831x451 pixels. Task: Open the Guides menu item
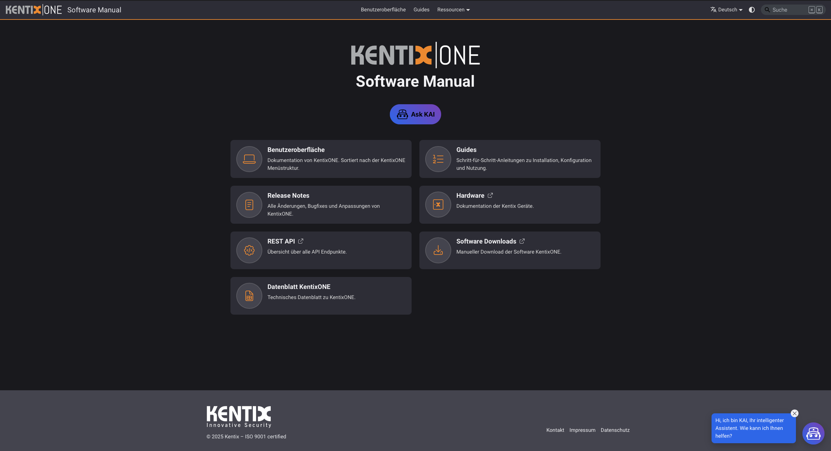tap(421, 9)
